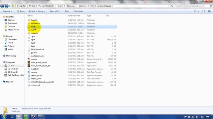
Task: Go forward with the Forward arrow button
Action: tap(6, 6)
